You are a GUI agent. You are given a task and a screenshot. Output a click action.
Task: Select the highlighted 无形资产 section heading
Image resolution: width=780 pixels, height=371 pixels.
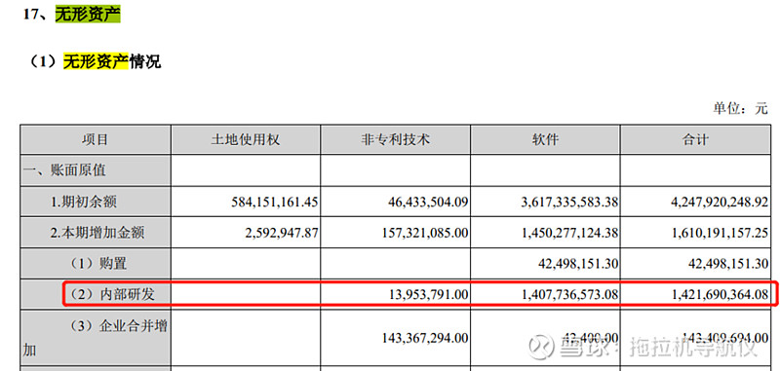click(x=88, y=14)
